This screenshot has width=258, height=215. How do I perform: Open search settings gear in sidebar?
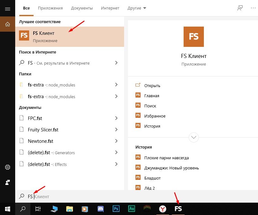(x=8, y=167)
